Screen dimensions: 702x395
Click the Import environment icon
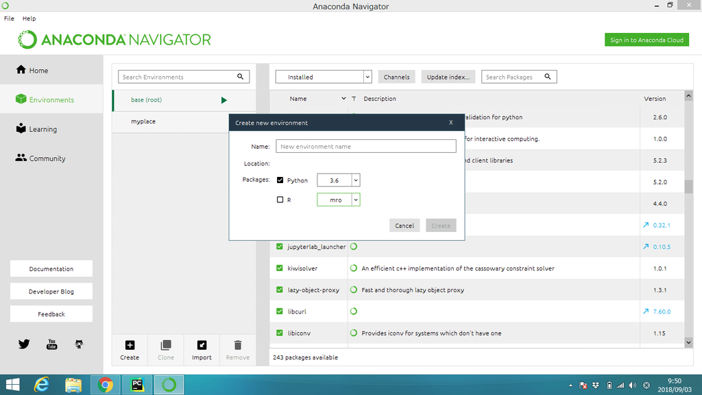(202, 345)
